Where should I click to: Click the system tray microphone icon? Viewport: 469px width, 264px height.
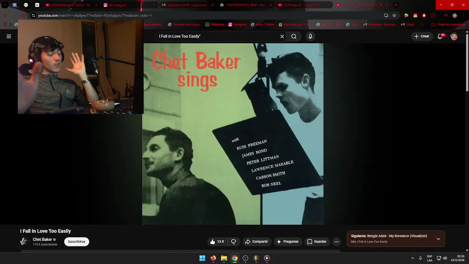(x=420, y=258)
